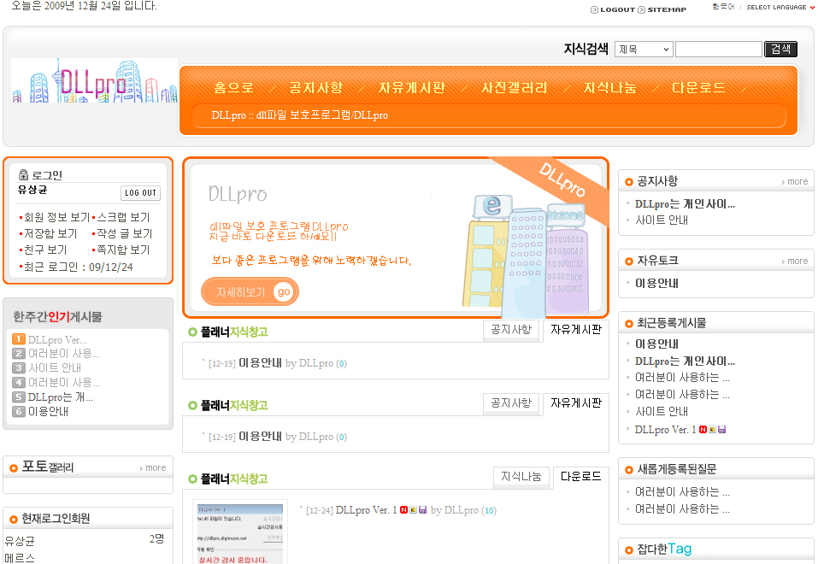Image resolution: width=824 pixels, height=564 pixels.
Task: Open the 친구 보기 link
Action: (x=45, y=250)
